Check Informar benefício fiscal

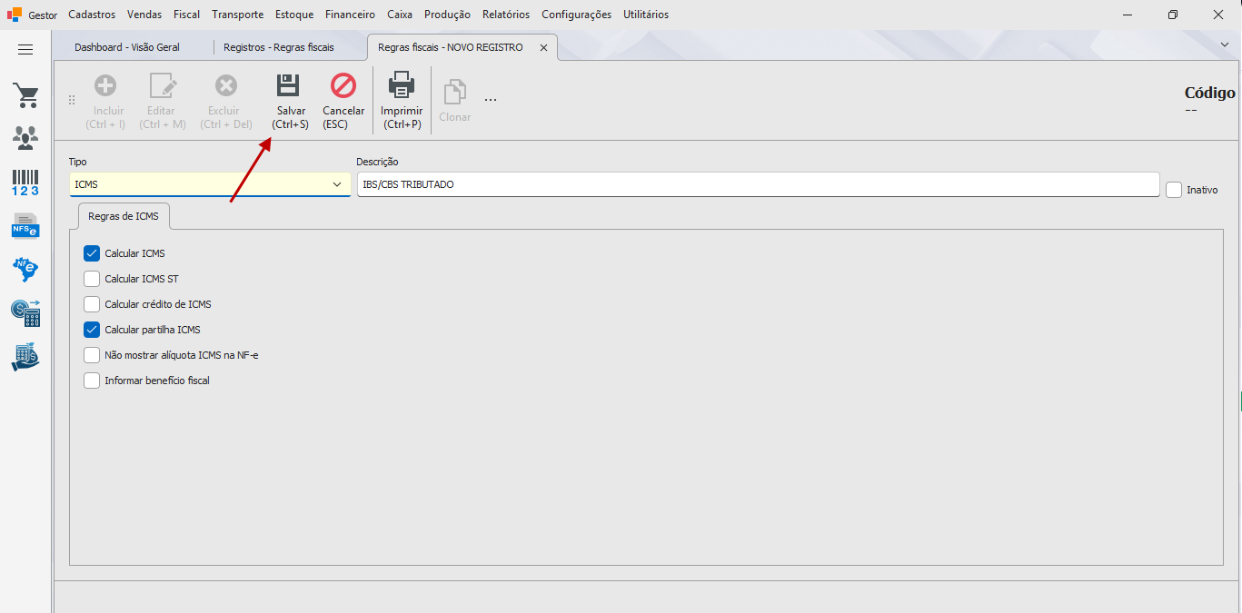click(x=92, y=381)
